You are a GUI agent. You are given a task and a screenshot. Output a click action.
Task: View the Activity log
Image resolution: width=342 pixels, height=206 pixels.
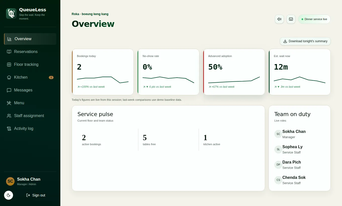tap(30, 129)
